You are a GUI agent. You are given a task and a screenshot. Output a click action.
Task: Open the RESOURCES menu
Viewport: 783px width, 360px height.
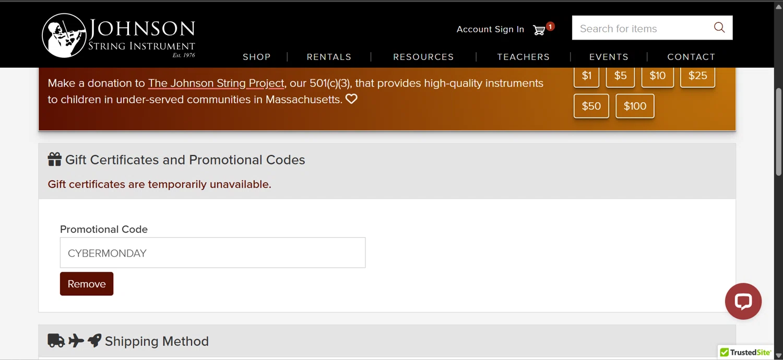(x=423, y=57)
